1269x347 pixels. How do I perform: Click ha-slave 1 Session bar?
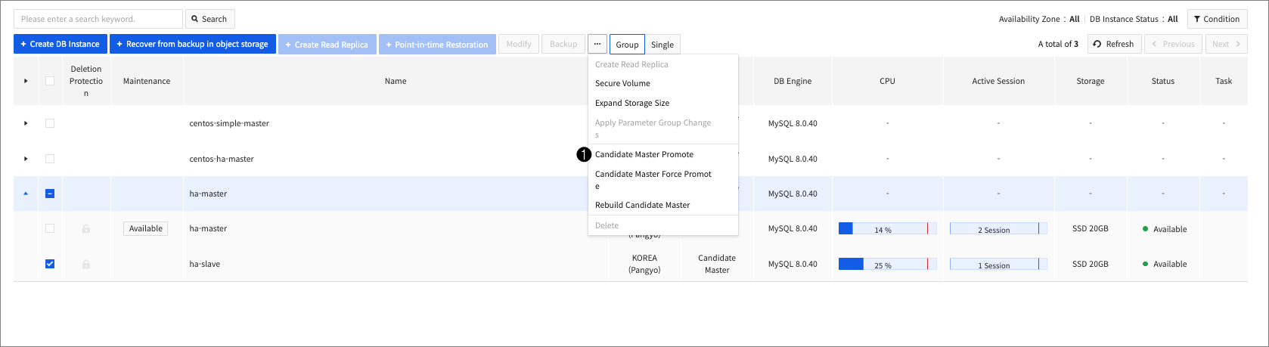pyautogui.click(x=998, y=264)
